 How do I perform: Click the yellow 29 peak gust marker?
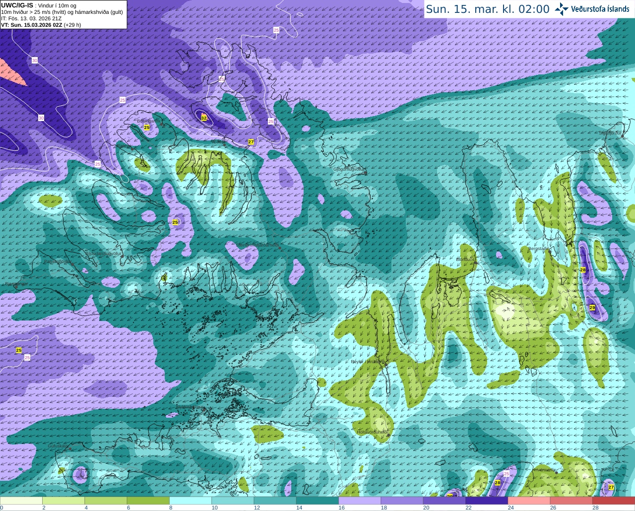tap(592, 308)
